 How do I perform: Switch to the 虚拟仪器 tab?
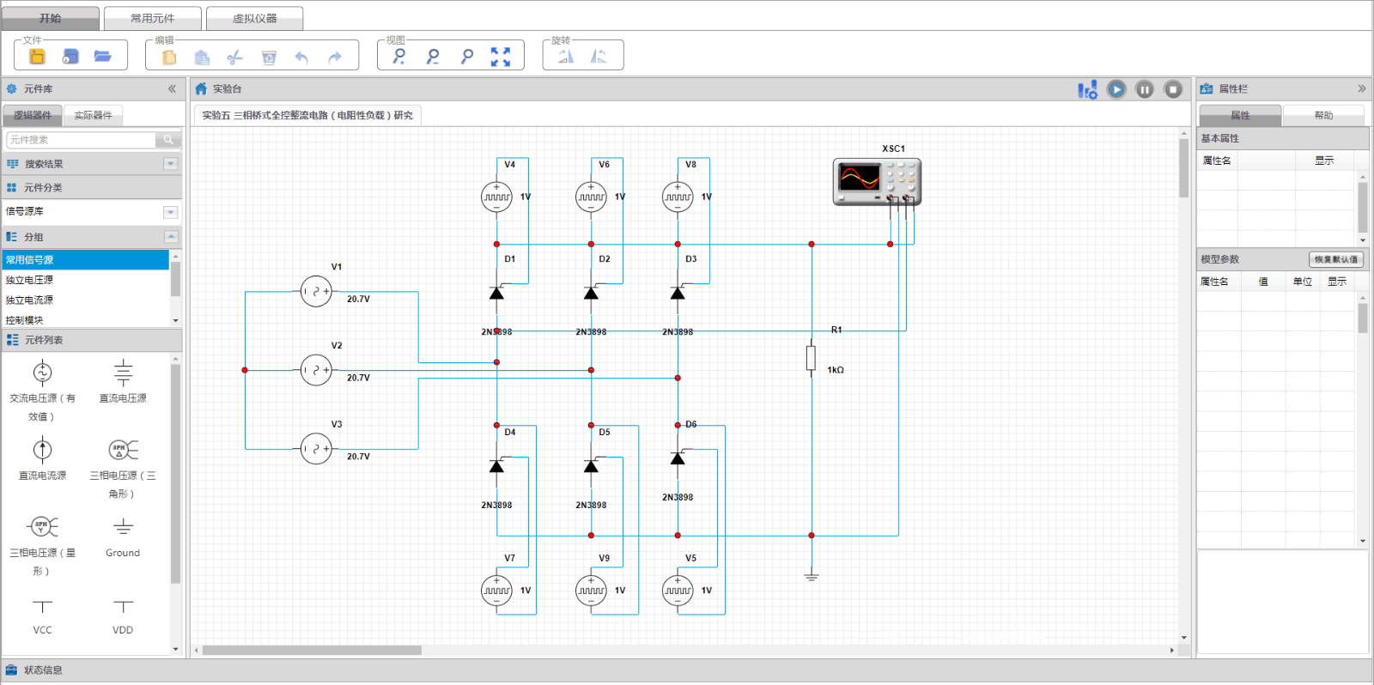[x=254, y=18]
